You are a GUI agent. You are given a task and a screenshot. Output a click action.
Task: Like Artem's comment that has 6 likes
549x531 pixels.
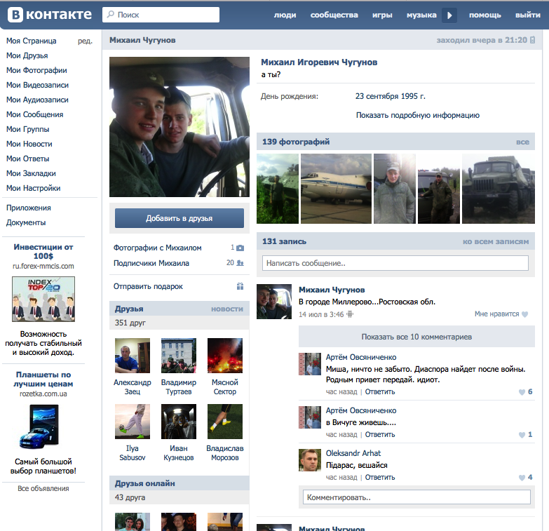pos(522,392)
